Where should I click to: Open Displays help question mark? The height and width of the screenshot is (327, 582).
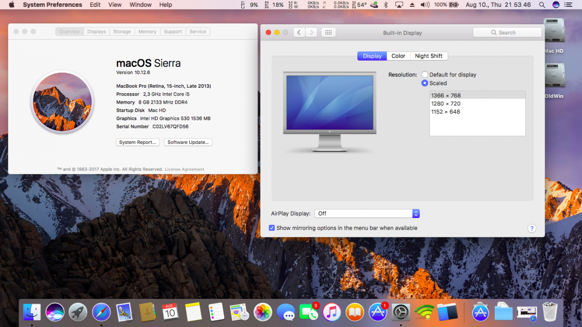click(x=532, y=229)
